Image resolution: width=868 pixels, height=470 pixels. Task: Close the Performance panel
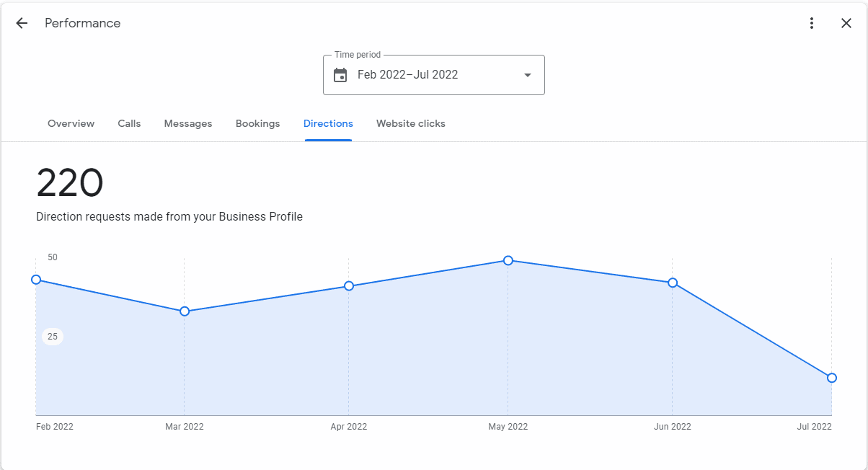tap(846, 23)
